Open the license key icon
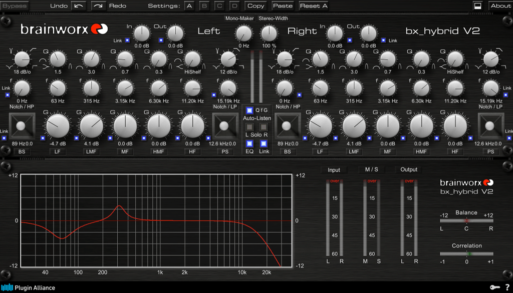Screen dimensions: 513x293 point(494,287)
